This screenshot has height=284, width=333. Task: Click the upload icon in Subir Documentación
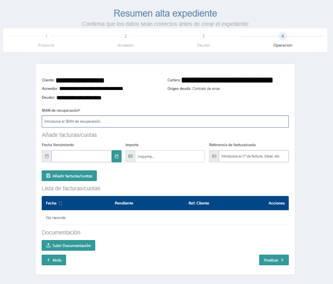pyautogui.click(x=48, y=245)
